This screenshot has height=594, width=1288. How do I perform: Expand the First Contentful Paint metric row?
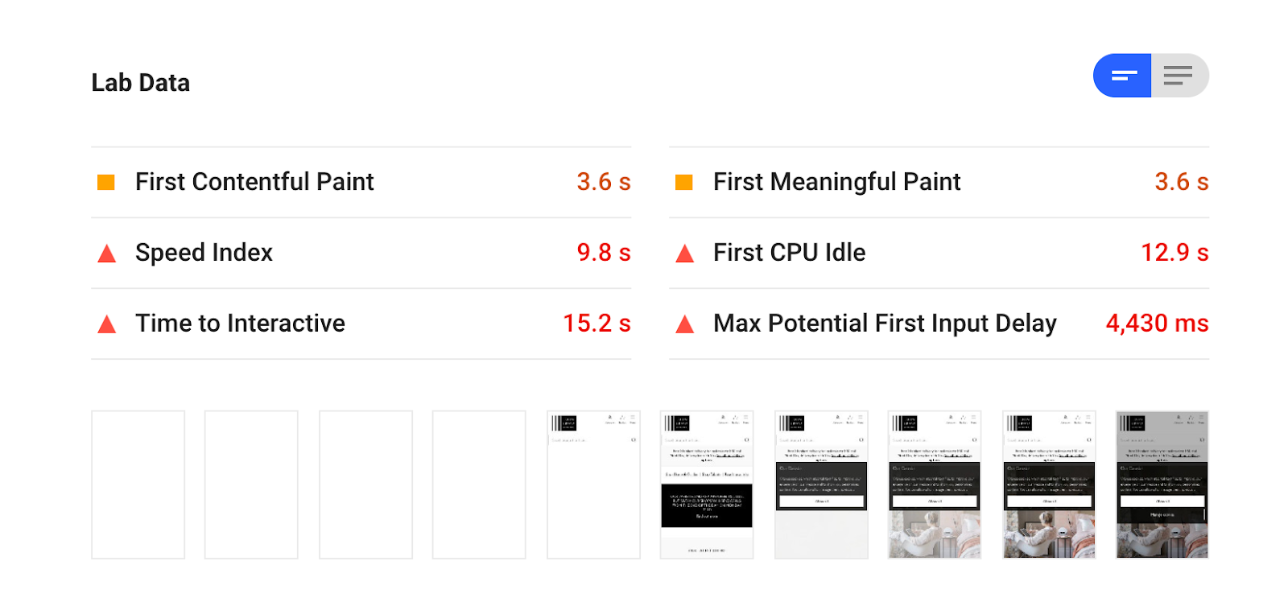(x=361, y=182)
